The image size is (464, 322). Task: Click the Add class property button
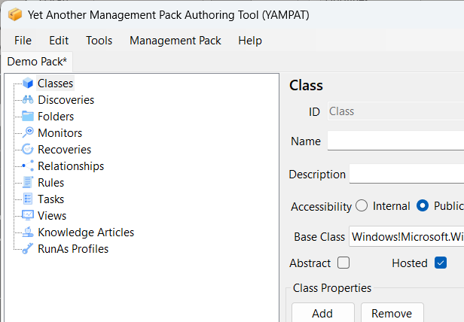[x=322, y=313]
